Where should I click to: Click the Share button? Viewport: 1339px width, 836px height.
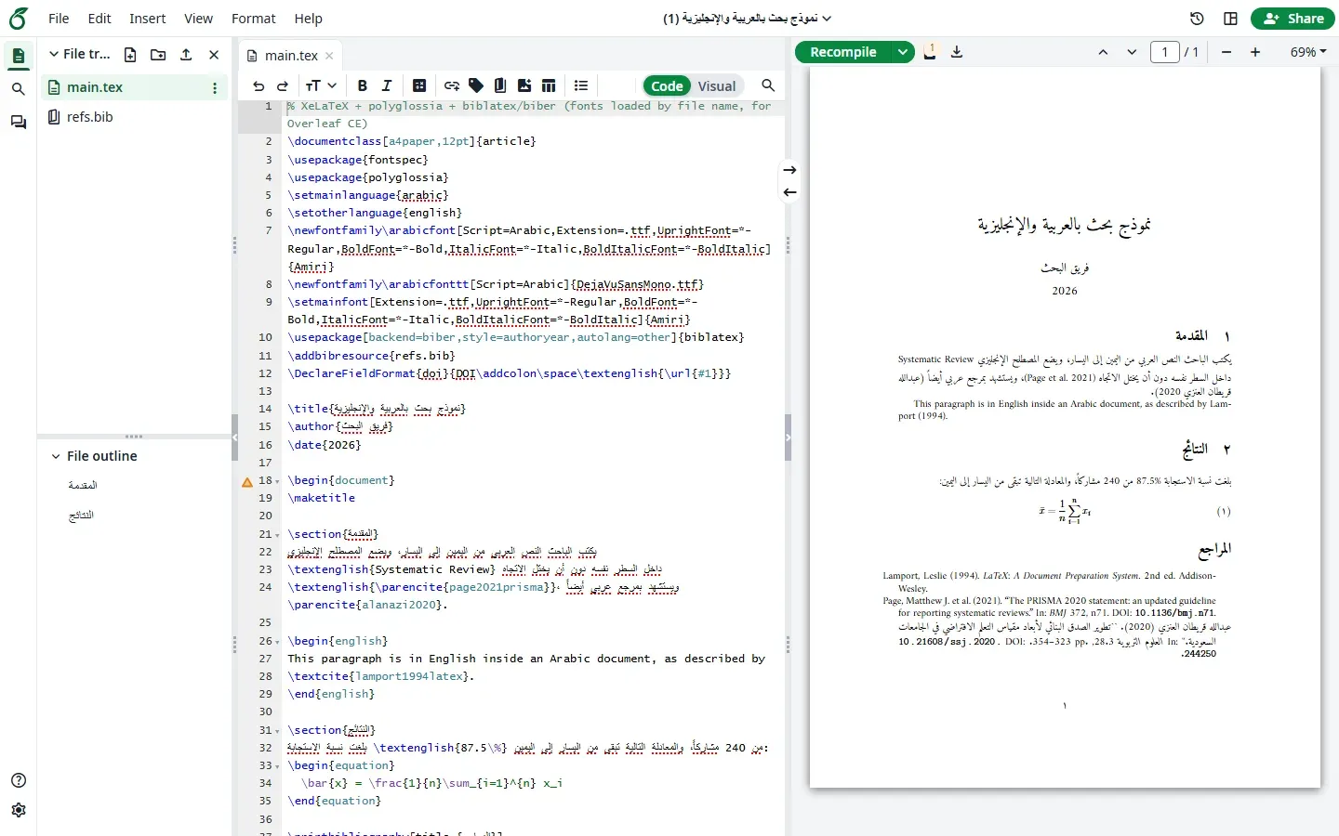coord(1293,19)
